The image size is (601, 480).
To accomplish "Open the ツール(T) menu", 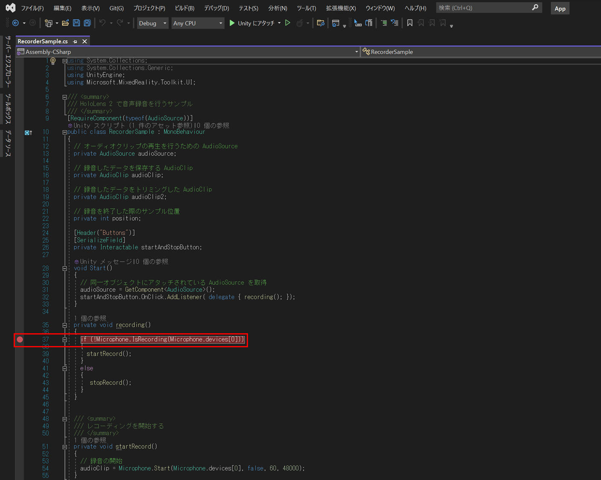I will (x=306, y=8).
